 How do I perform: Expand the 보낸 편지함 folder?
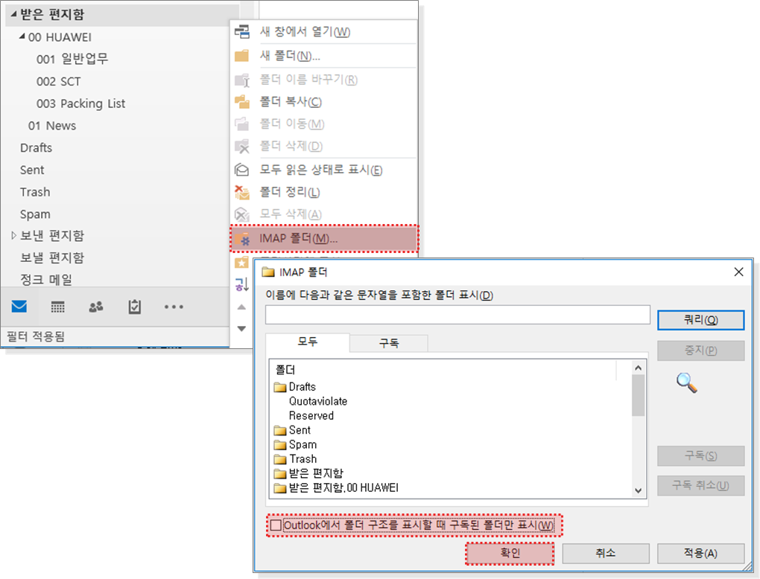[13, 236]
